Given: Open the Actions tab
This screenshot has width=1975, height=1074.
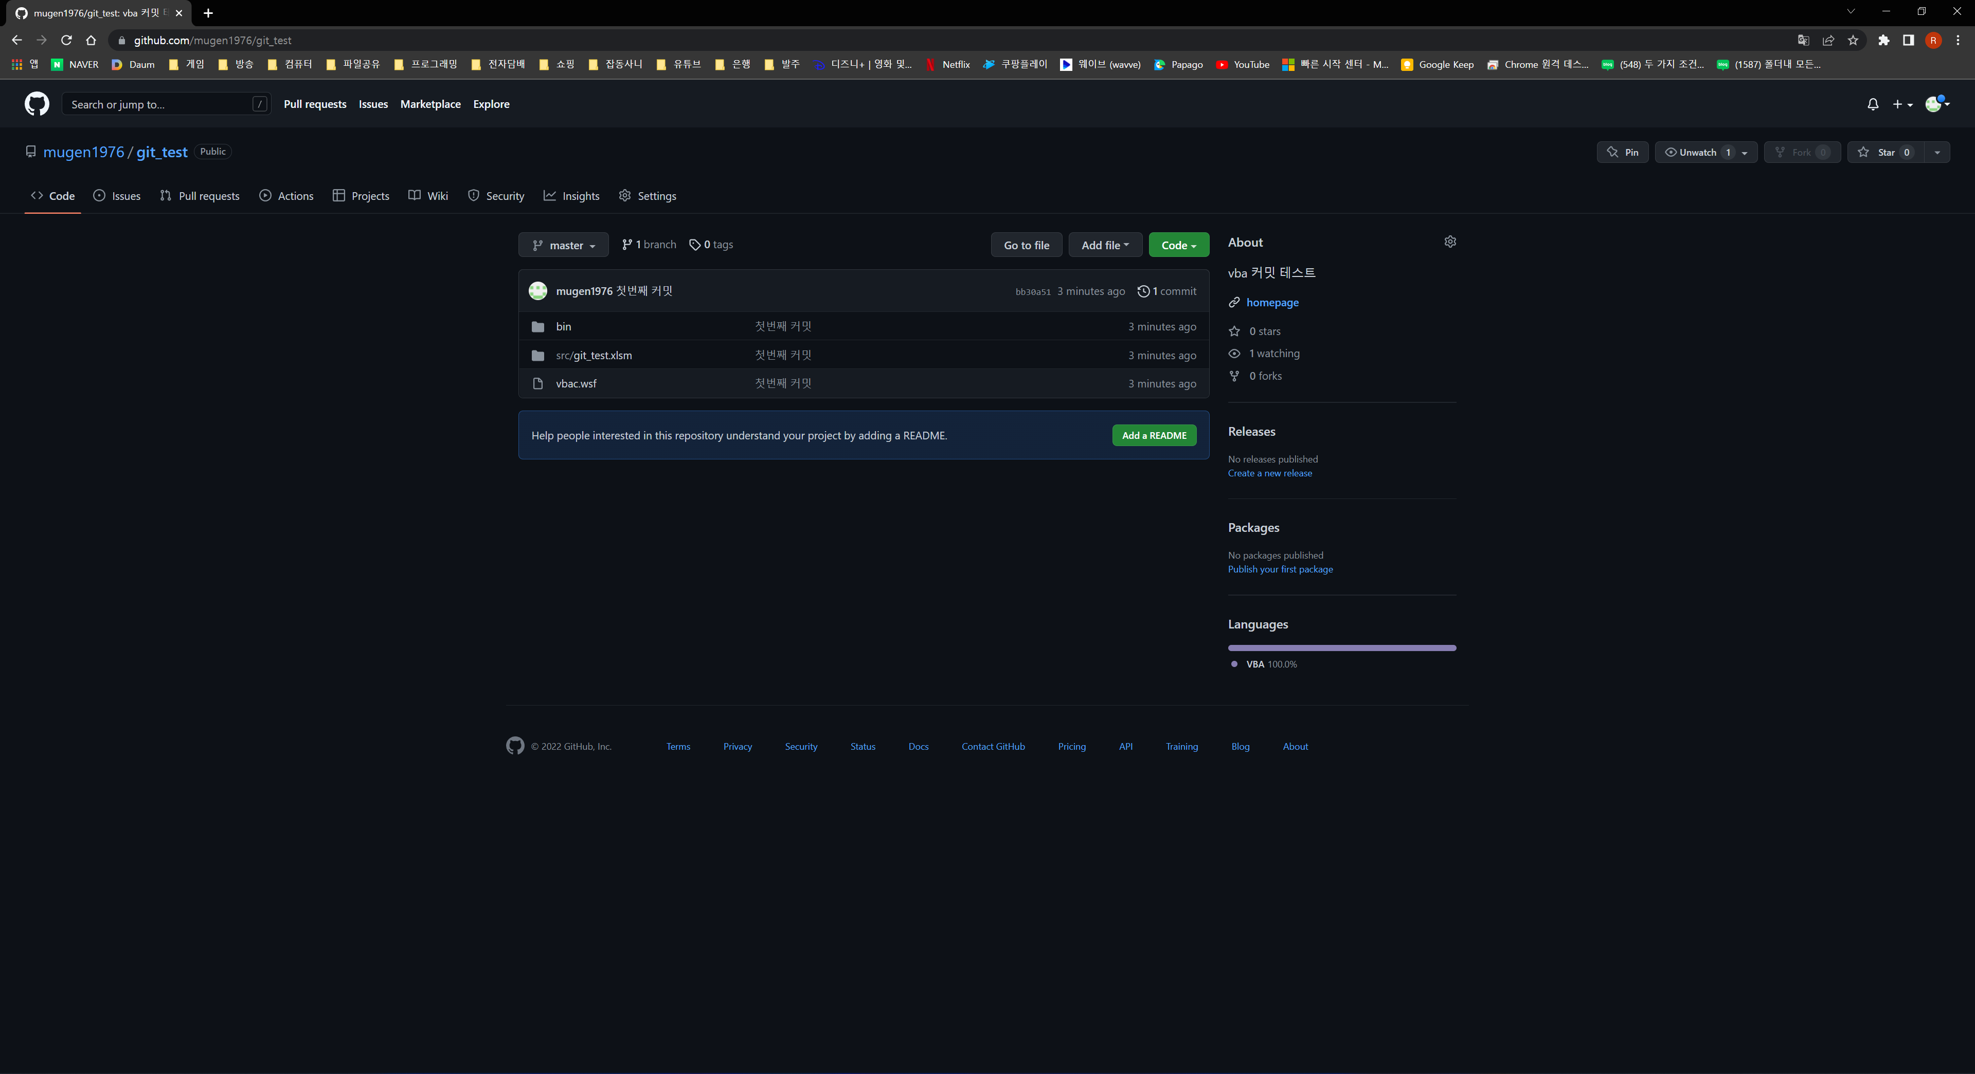Looking at the screenshot, I should (286, 196).
